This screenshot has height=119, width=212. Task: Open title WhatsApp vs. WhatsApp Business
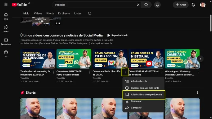point(179,73)
